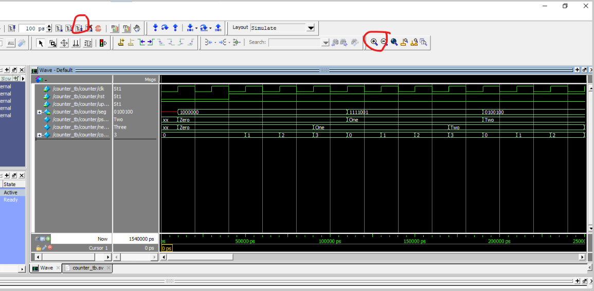Click the 1540000 ps Now value
Image resolution: width=594 pixels, height=291 pixels.
point(140,239)
